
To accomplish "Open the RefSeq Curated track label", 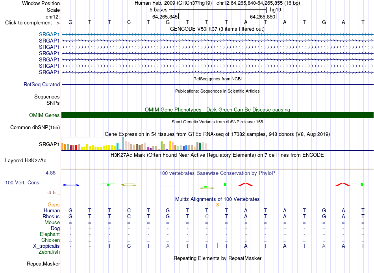I will click(x=42, y=84).
